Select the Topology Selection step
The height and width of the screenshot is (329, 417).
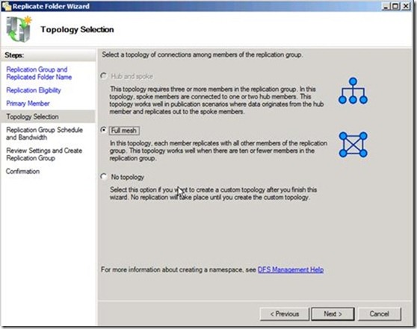48,116
